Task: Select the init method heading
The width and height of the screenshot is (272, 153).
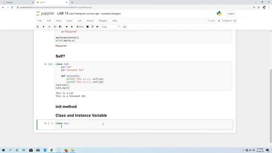Action: 66,107
